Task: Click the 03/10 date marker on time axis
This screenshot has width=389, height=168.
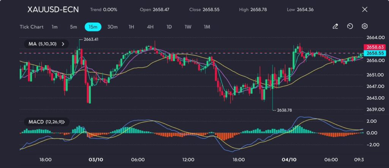Action: (95, 160)
